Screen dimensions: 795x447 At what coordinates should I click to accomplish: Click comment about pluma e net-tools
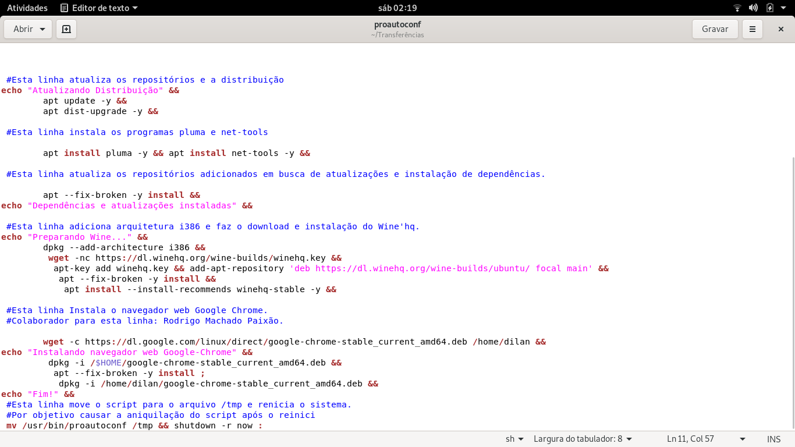137,132
